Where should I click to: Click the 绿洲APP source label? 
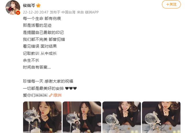[92, 12]
